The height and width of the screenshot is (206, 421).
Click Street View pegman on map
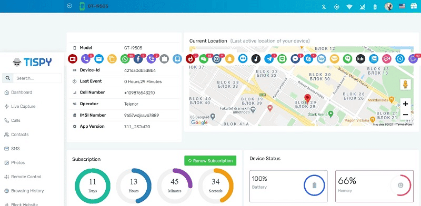[x=405, y=85]
